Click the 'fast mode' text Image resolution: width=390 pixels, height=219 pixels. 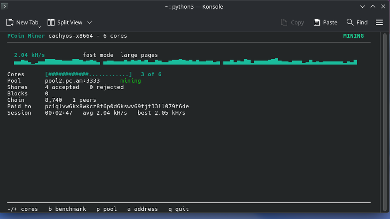point(98,55)
